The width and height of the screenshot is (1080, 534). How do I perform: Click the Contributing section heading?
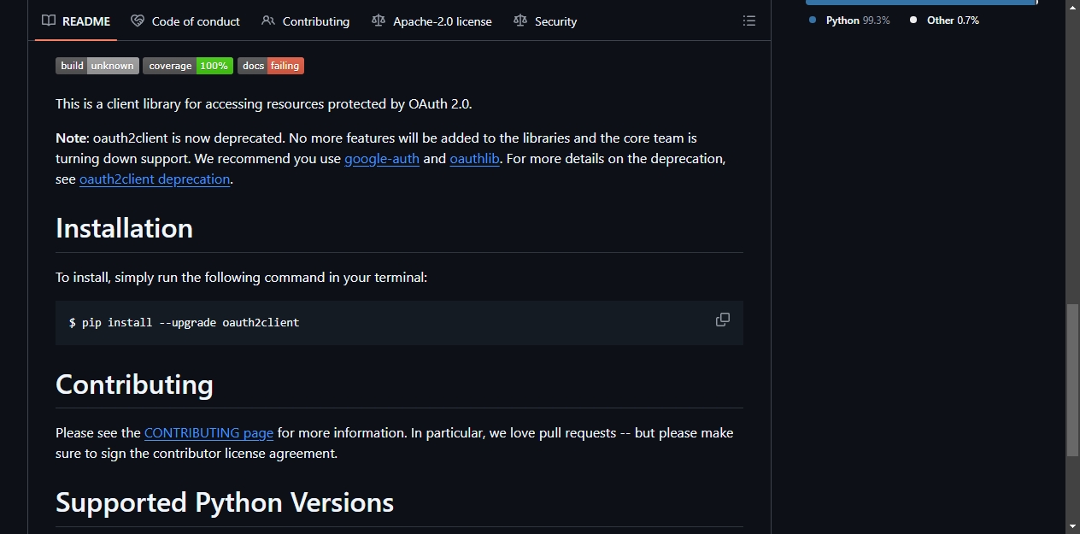point(134,384)
